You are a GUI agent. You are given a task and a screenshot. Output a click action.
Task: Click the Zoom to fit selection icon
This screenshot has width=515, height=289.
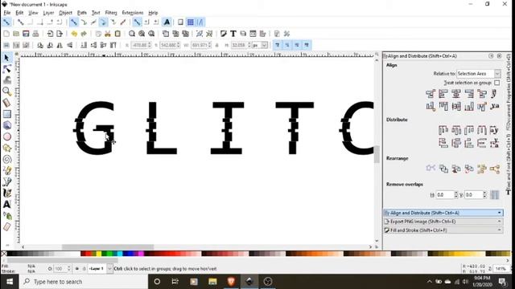tap(132, 34)
